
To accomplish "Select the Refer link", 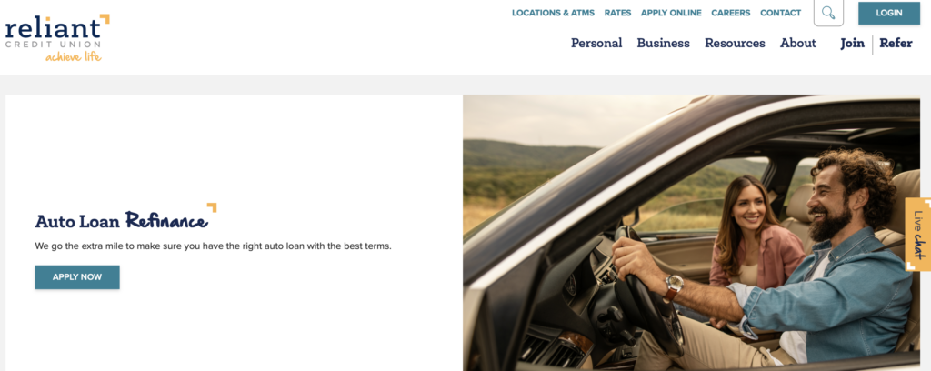I will click(896, 44).
